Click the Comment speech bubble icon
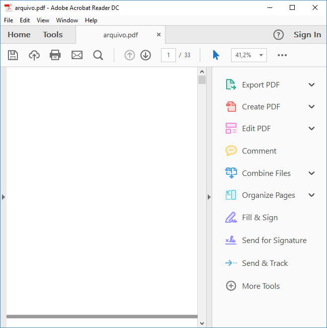Viewport: 327px width, 328px height. [x=231, y=151]
